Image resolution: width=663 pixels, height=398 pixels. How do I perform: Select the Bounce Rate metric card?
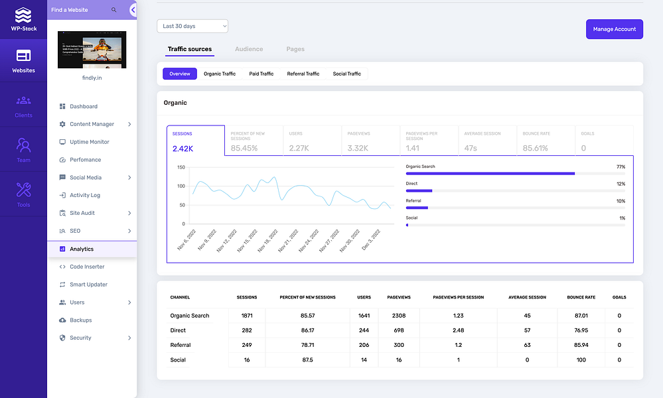pos(546,141)
